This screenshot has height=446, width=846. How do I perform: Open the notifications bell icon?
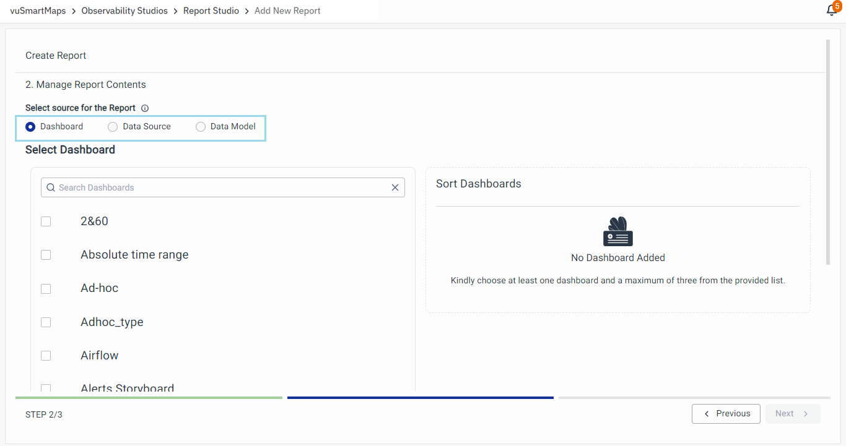point(832,11)
